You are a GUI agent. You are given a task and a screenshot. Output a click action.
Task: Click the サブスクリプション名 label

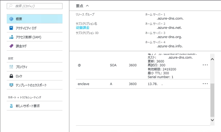(x=86, y=24)
